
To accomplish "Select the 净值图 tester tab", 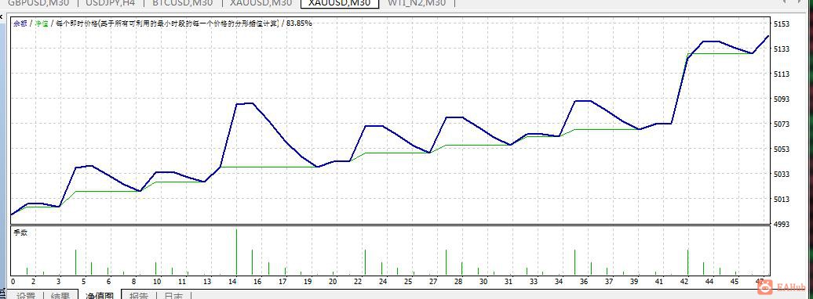I will pos(99,295).
